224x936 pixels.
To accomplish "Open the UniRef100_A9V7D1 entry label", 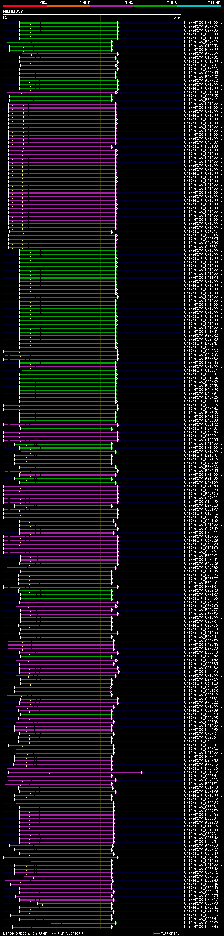I will tap(201, 65).
